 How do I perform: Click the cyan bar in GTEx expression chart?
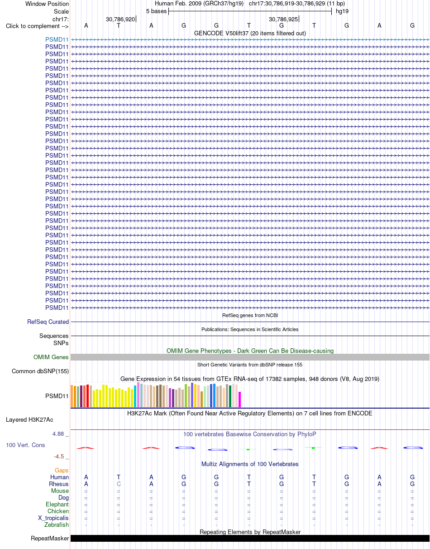tap(135, 396)
